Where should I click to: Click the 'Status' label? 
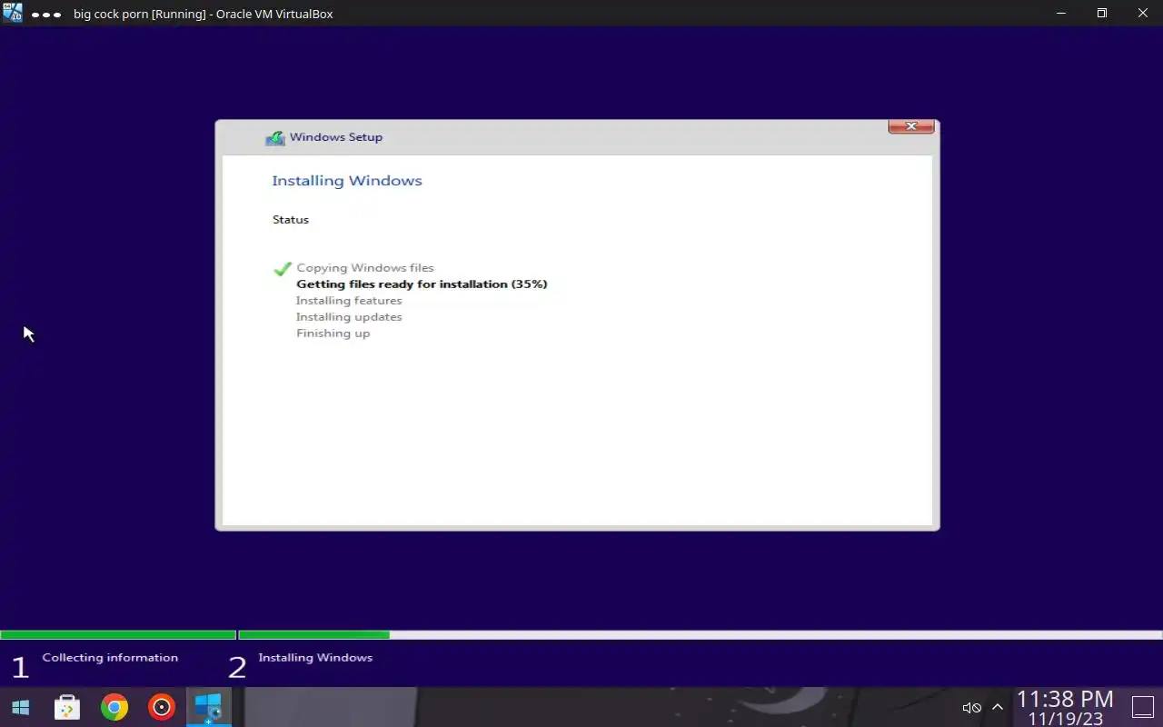[x=291, y=220]
